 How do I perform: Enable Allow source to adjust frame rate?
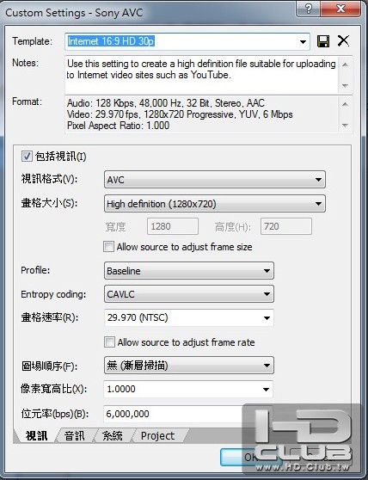[109, 342]
